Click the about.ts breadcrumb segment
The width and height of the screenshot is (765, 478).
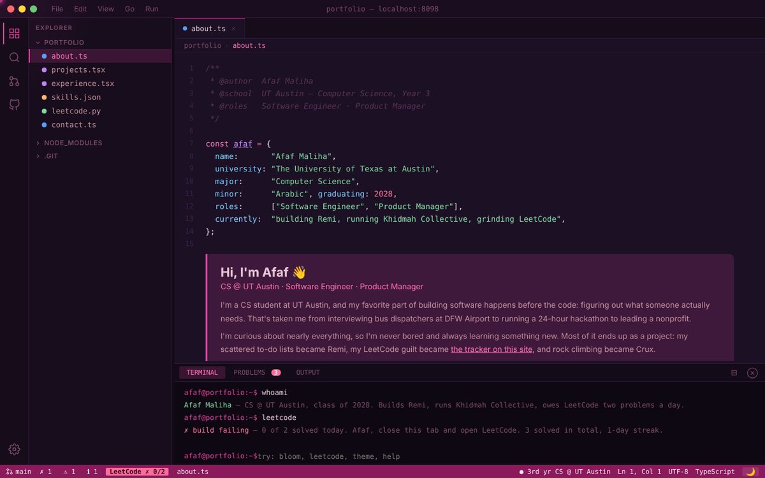pyautogui.click(x=249, y=46)
